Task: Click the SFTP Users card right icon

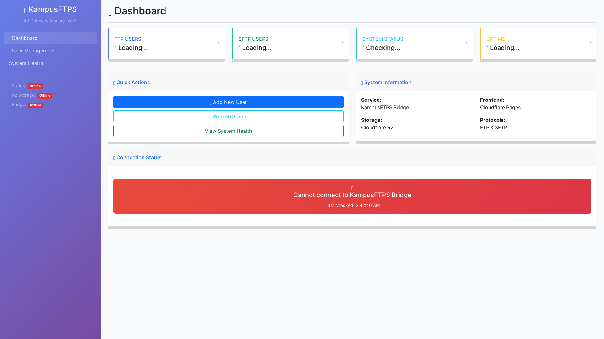Action: pyautogui.click(x=343, y=44)
